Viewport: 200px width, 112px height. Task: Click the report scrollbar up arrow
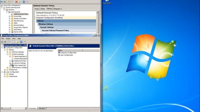tap(97, 12)
